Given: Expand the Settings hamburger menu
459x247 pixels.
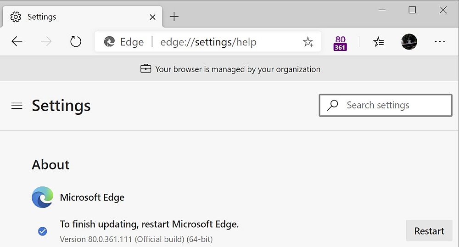Looking at the screenshot, I should (17, 106).
